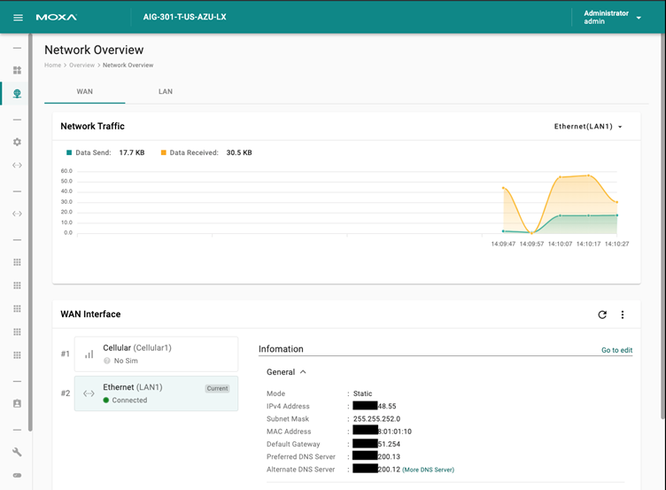
Task: Click the Go to edit link
Action: [x=616, y=350]
